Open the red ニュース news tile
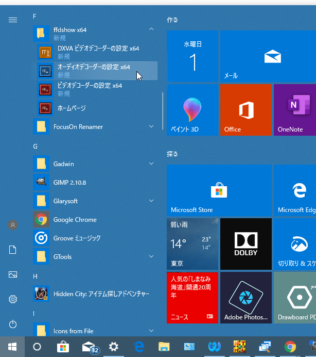This screenshot has width=316, height=357. pyautogui.click(x=192, y=298)
